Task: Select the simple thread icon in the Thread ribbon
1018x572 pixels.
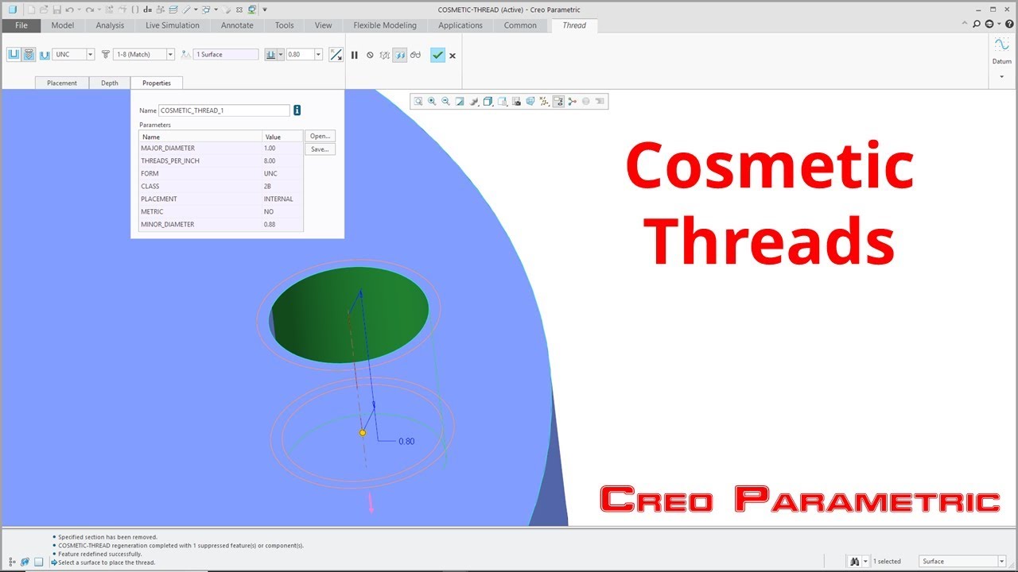Action: (x=14, y=54)
